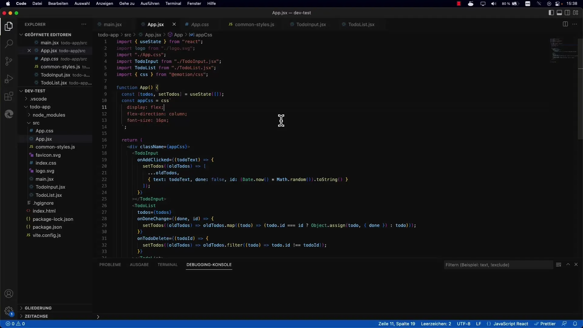Open notifications bell in status bar
Viewport: 583px width, 328px height.
[575, 324]
